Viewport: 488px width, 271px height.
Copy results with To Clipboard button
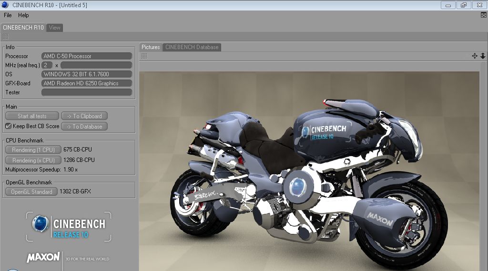click(x=84, y=116)
